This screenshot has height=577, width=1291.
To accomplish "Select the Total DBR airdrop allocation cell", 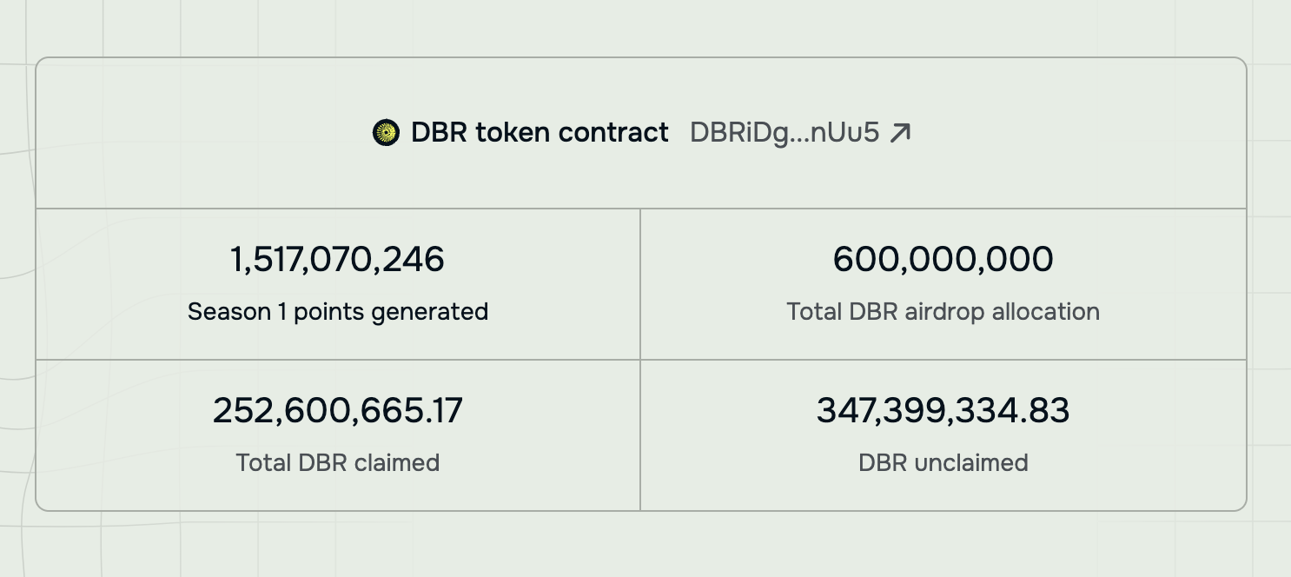I will (x=943, y=282).
